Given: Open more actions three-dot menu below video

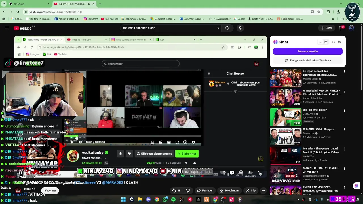Looking at the screenshot, I should tap(263, 190).
